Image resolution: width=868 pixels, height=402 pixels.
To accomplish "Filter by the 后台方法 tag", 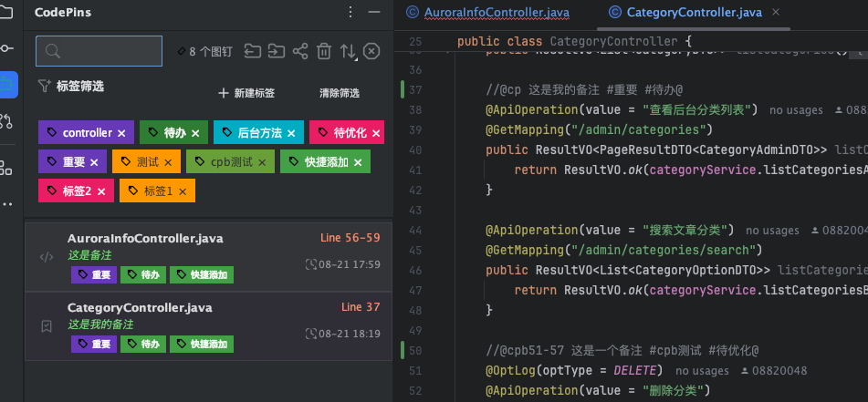I will pos(258,133).
